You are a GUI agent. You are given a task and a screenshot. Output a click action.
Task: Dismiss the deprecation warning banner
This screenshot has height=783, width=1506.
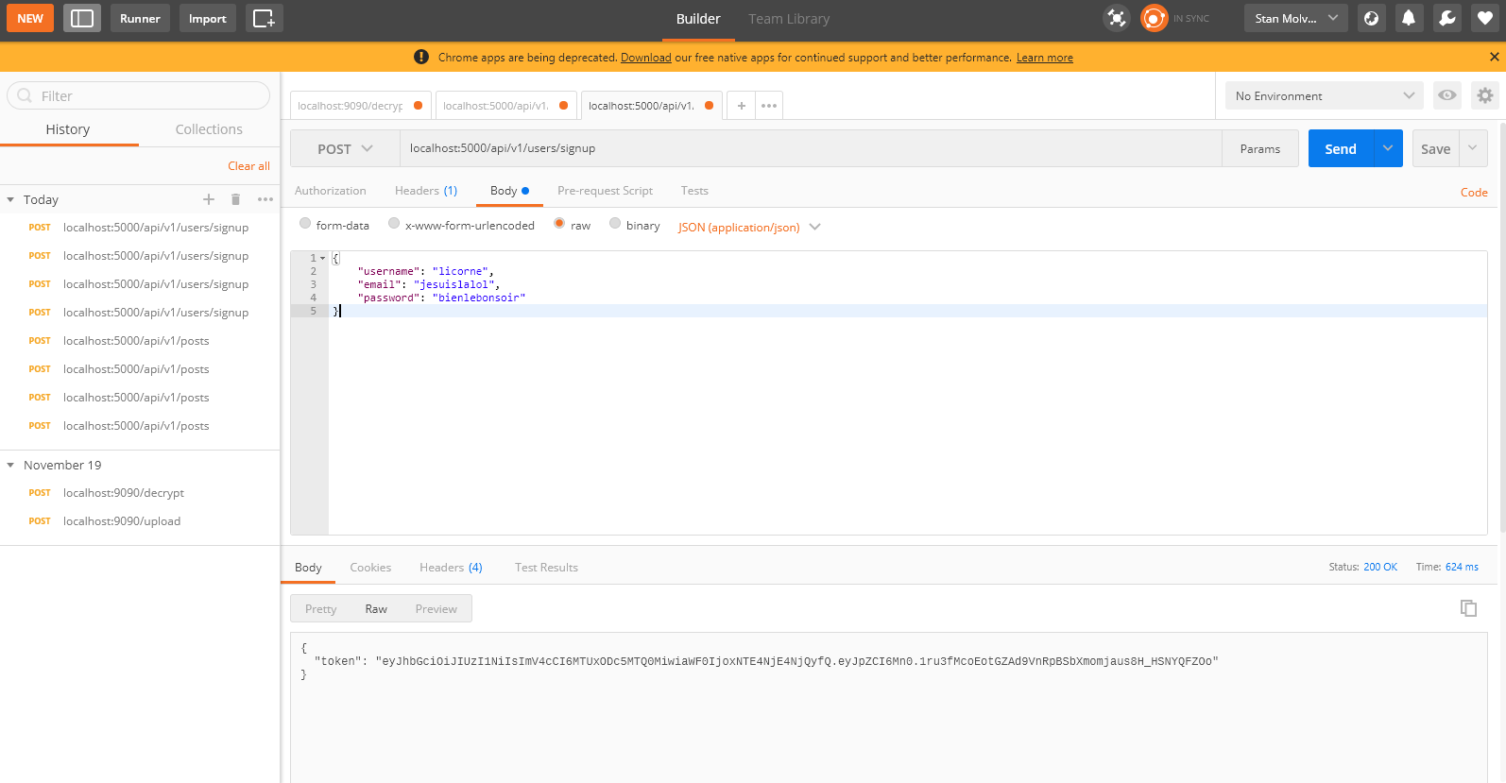(x=1494, y=57)
